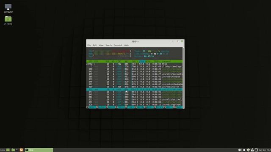Click the F2 Setup function key label
The height and width of the screenshot is (152, 271).
tap(101, 107)
